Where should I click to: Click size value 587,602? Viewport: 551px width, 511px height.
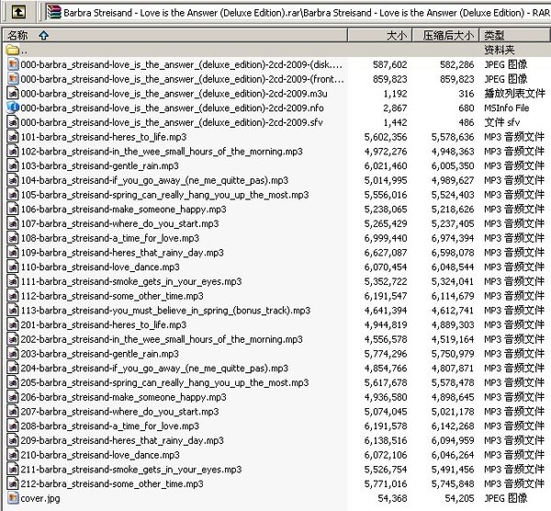[x=390, y=64]
